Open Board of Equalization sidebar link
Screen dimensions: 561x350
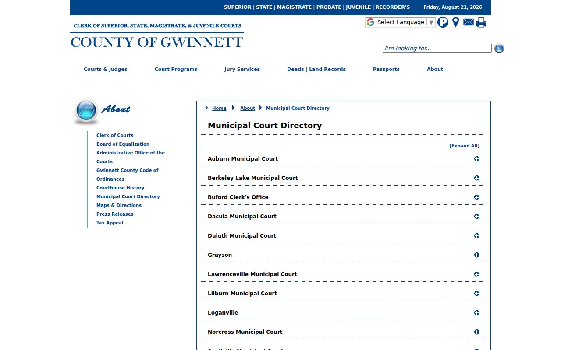[123, 144]
